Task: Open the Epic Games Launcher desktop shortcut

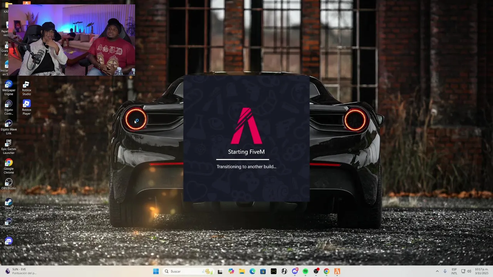Action: 8,147
